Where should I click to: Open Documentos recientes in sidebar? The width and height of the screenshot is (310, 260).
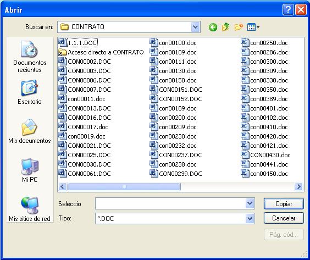pos(30,57)
